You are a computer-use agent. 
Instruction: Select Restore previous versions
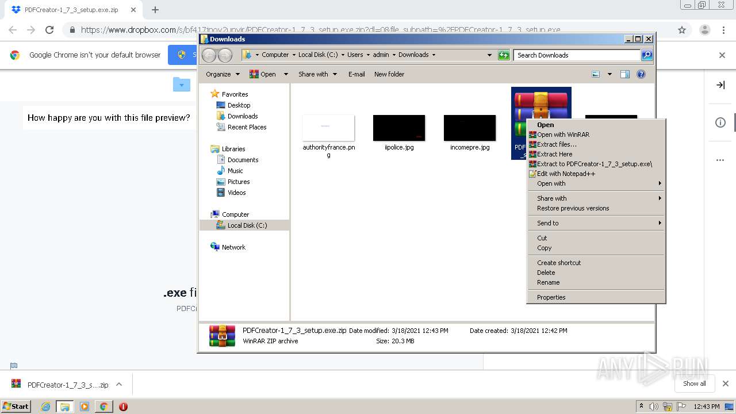pos(596,208)
